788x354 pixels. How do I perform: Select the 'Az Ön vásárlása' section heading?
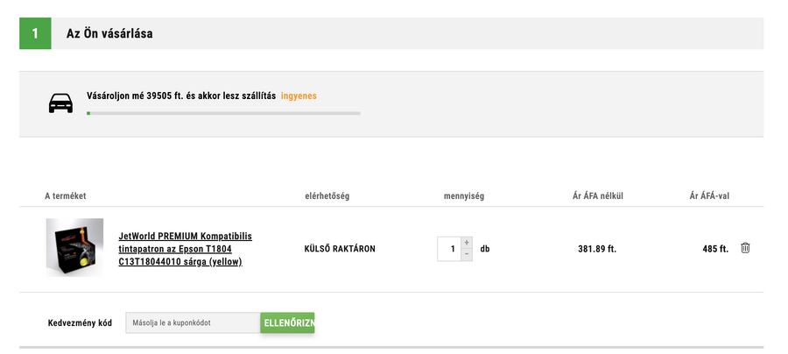[109, 33]
